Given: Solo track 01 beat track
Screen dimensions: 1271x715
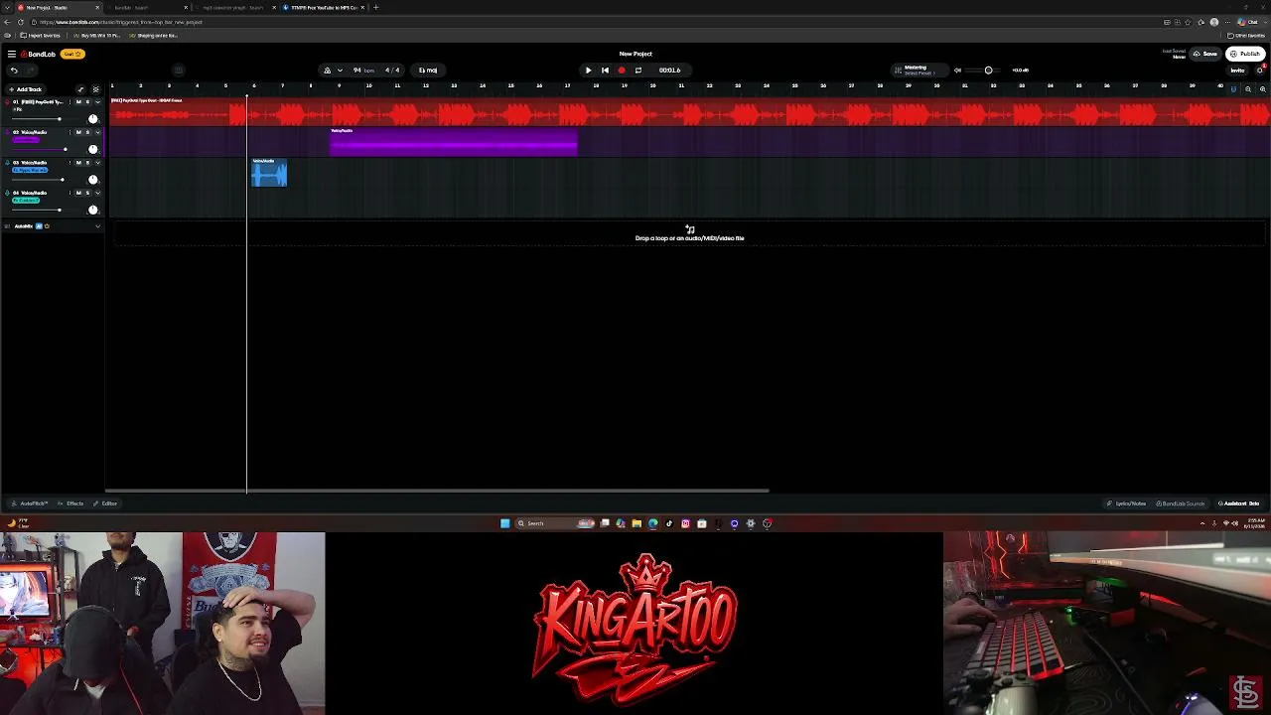Looking at the screenshot, I should pyautogui.click(x=87, y=102).
